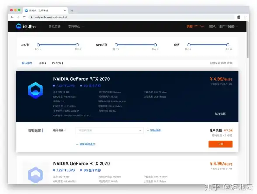Click the second NVIDIA GeForce RTX 2070 title
The height and width of the screenshot is (194, 257).
[81, 164]
